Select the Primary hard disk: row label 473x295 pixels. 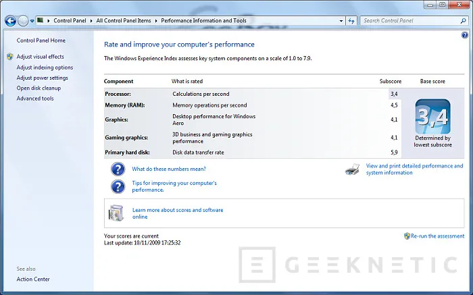point(127,153)
